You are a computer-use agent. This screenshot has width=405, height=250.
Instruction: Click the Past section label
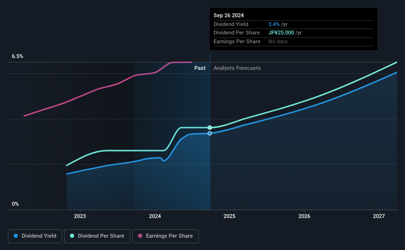click(200, 68)
